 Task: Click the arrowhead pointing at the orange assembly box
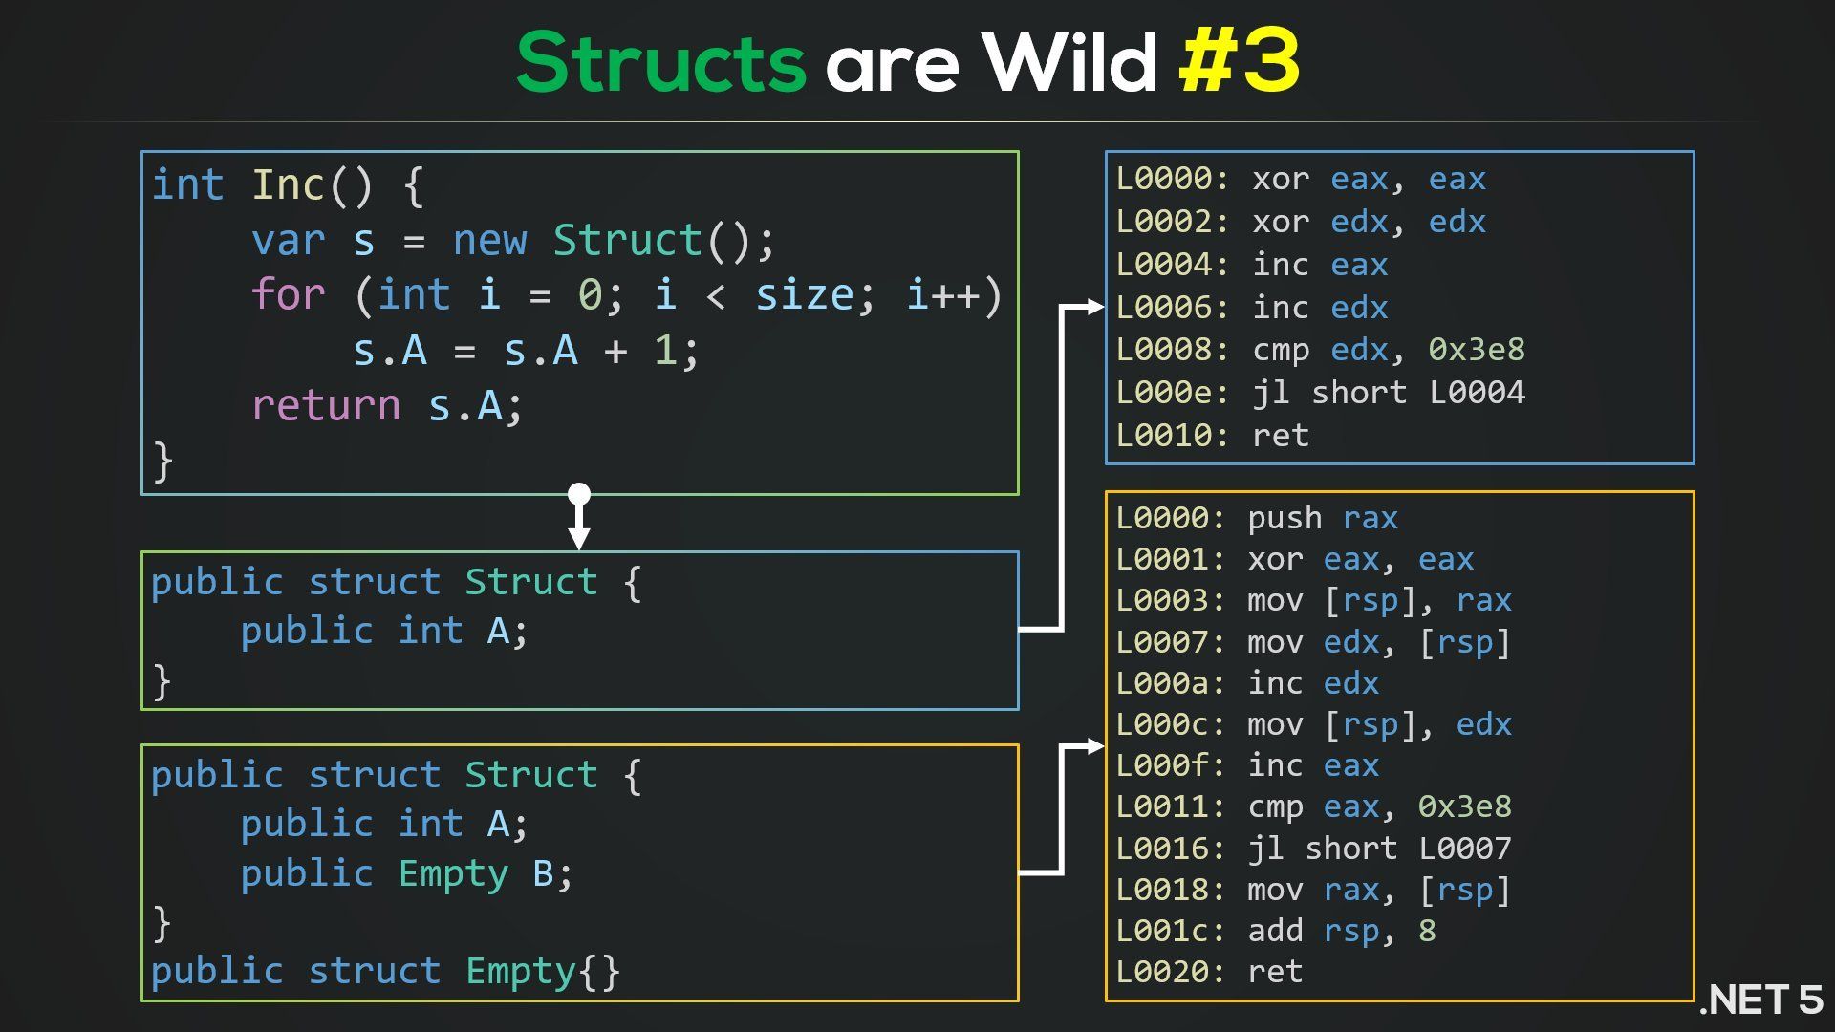point(1094,746)
